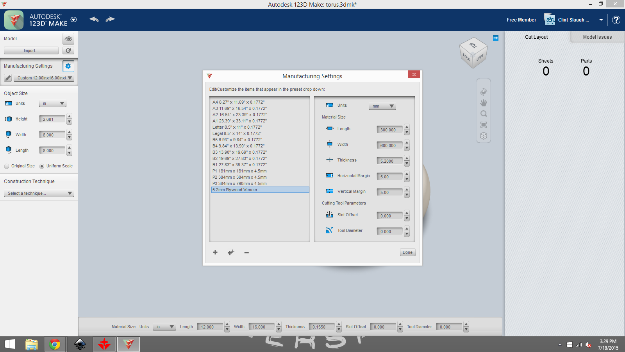625x352 pixels.
Task: Expand the user account dropdown arrow
Action: [601, 20]
